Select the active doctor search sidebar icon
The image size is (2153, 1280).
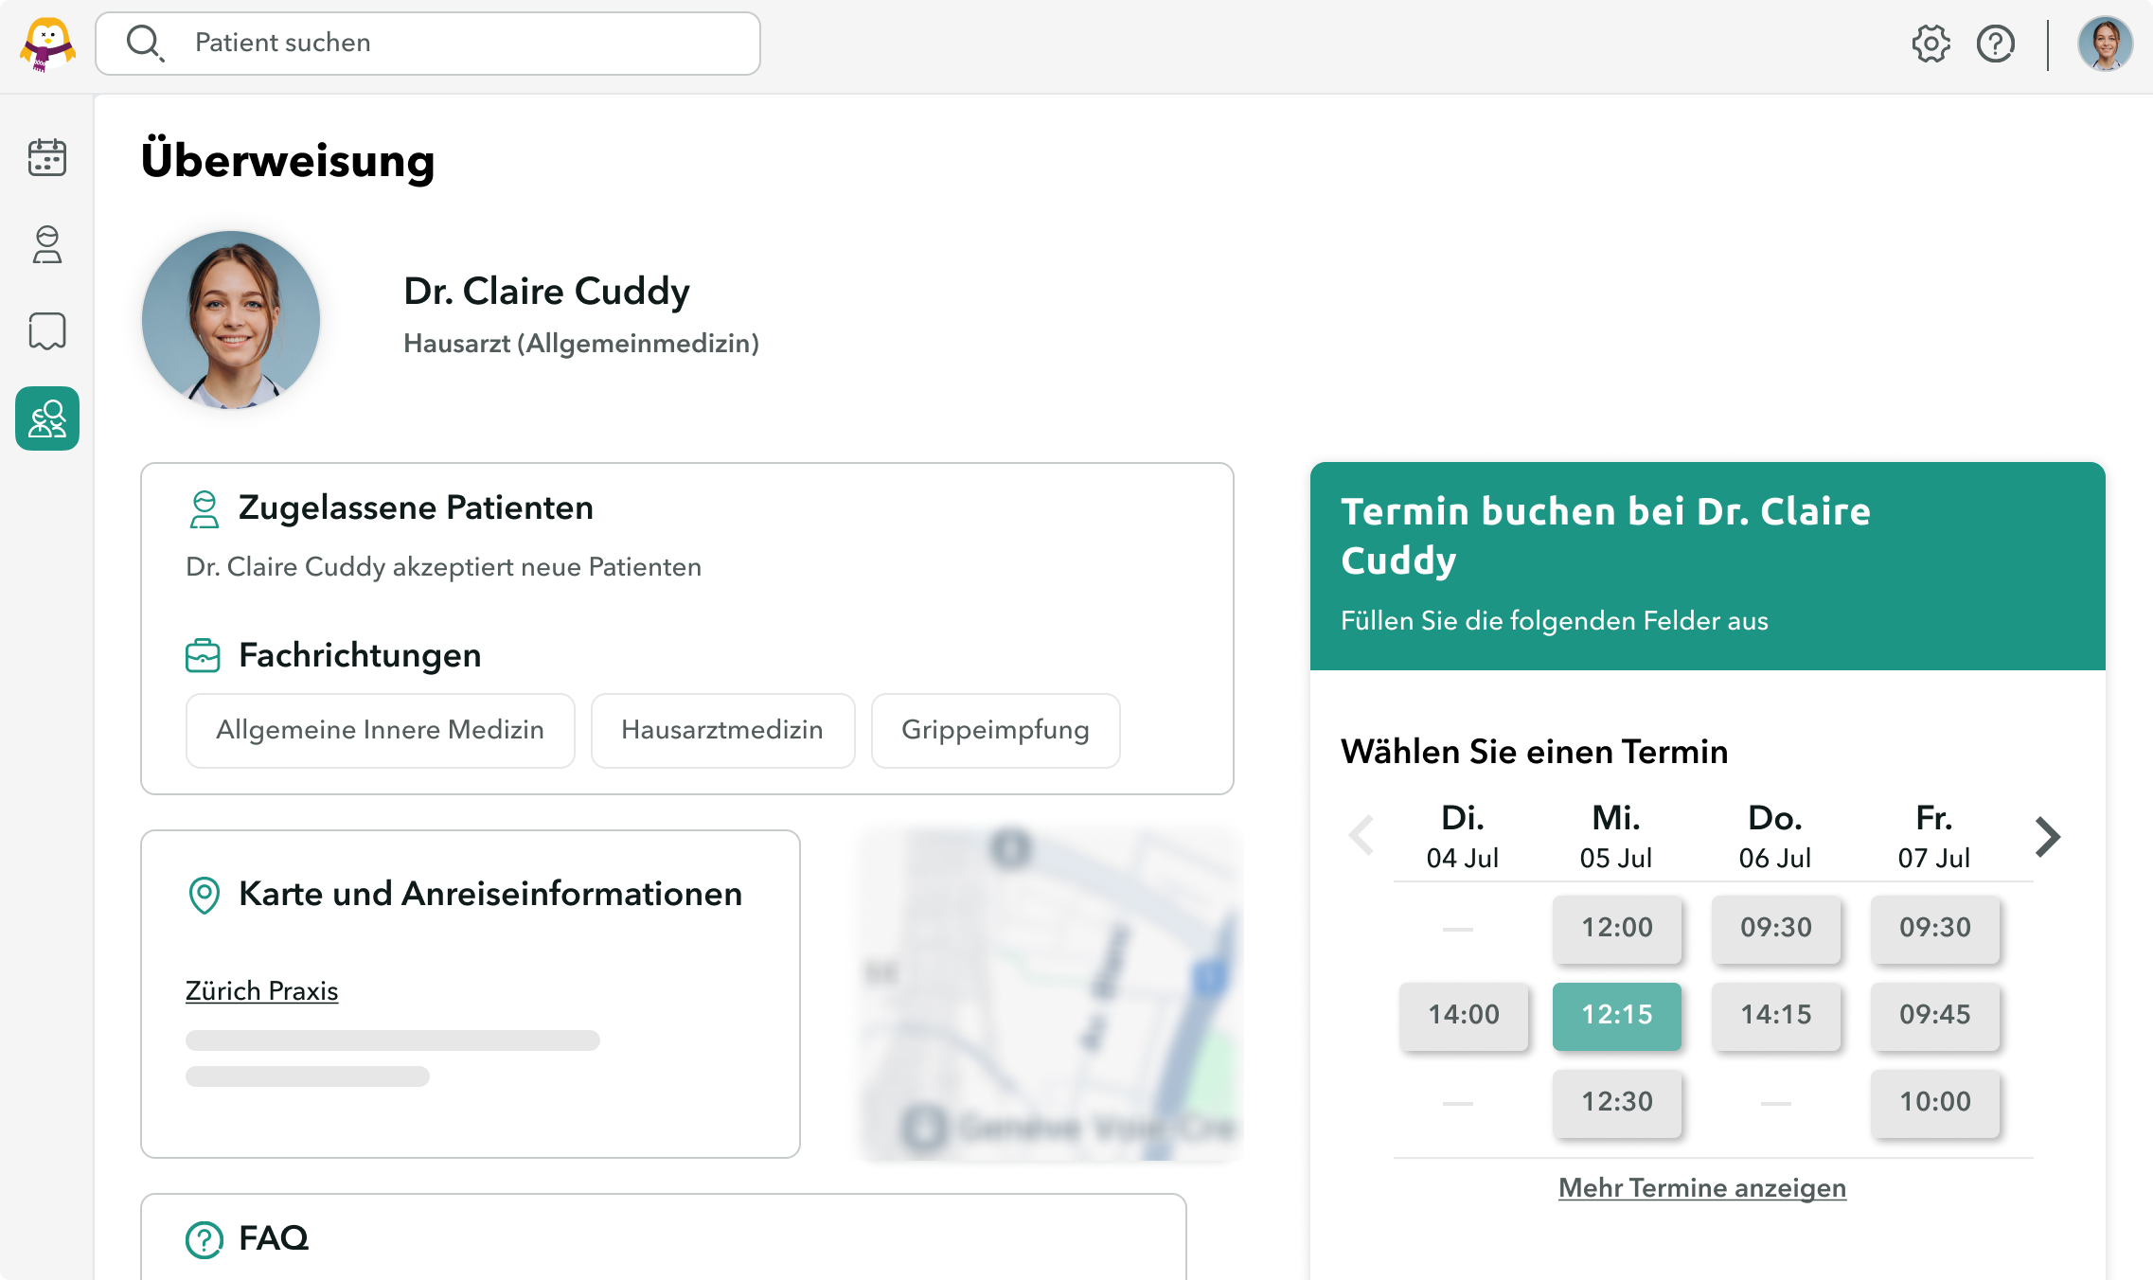click(46, 418)
